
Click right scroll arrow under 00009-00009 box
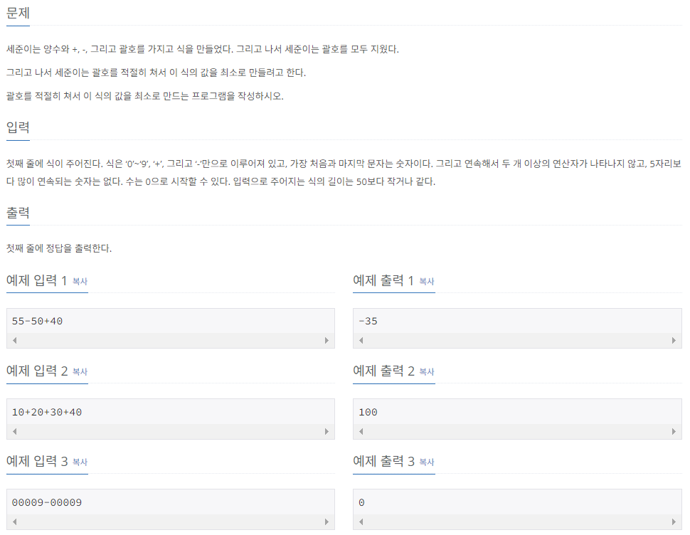(327, 521)
